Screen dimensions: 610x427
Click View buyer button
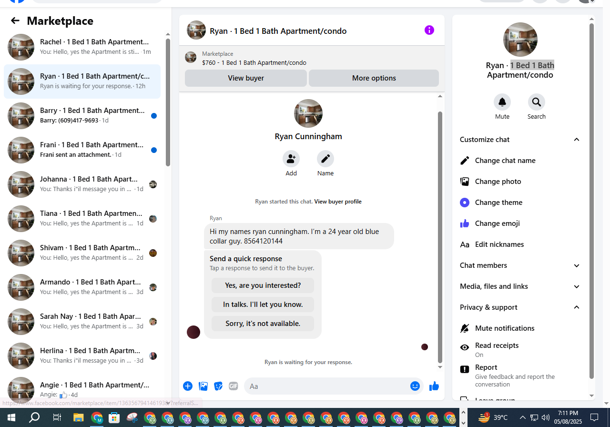click(246, 78)
